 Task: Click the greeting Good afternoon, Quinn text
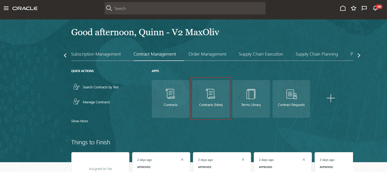click(145, 32)
